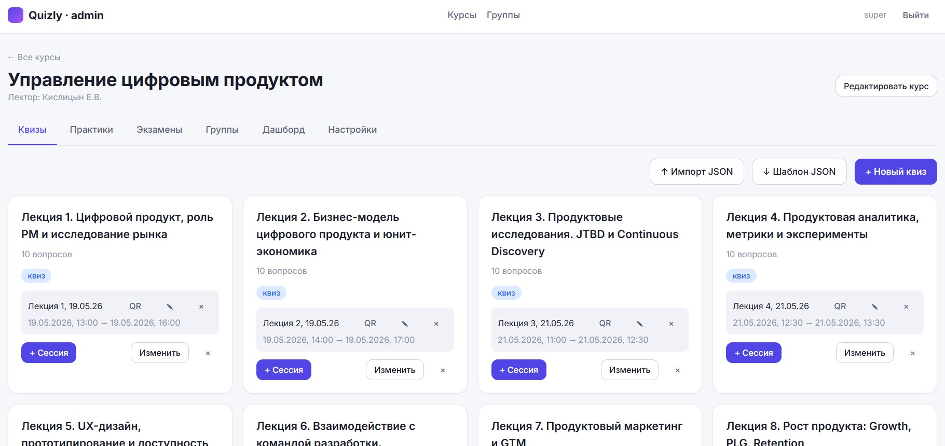The height and width of the screenshot is (446, 945).
Task: Click the '19.05.2026, 13:00 → 19.05.2026, 16:00' time range
Action: coord(104,323)
